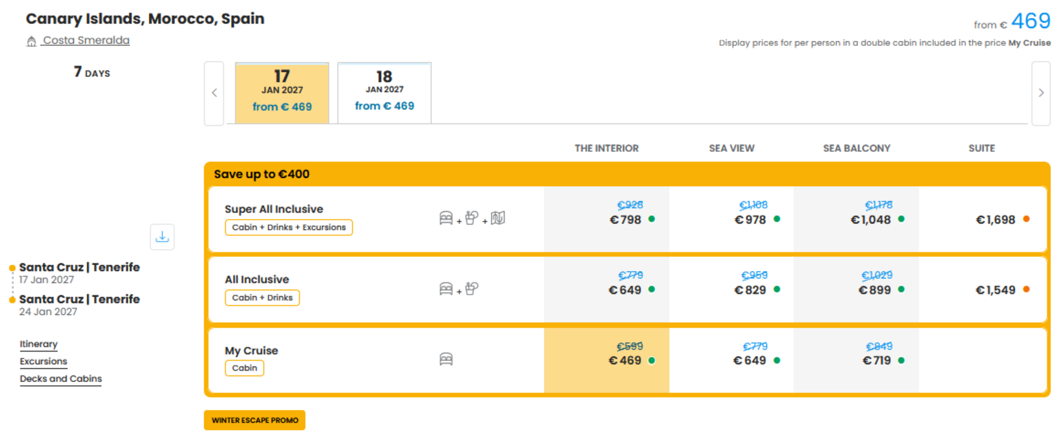Image resolution: width=1058 pixels, height=443 pixels.
Task: Click the download itinerary icon
Action: click(162, 237)
